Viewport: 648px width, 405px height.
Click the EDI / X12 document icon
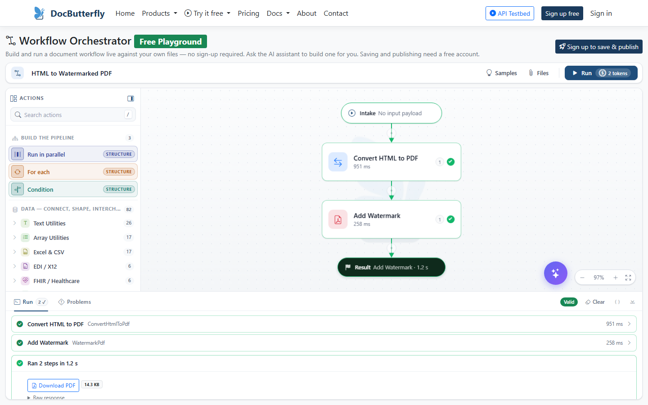click(x=25, y=266)
